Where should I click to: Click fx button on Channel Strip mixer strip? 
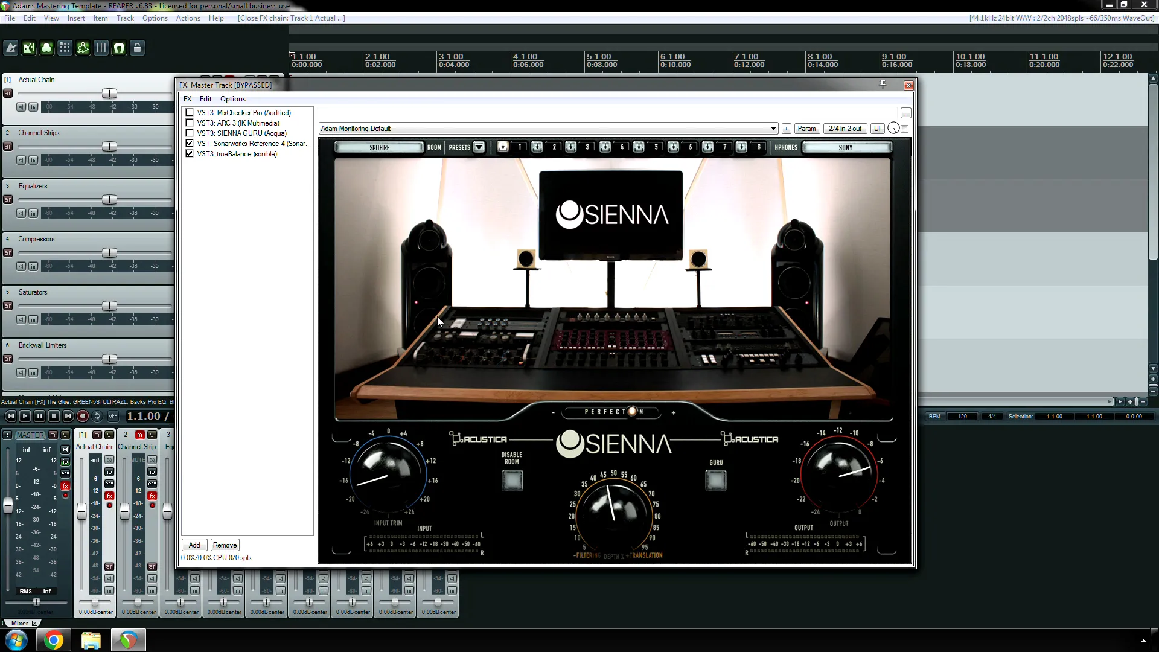[x=152, y=496]
